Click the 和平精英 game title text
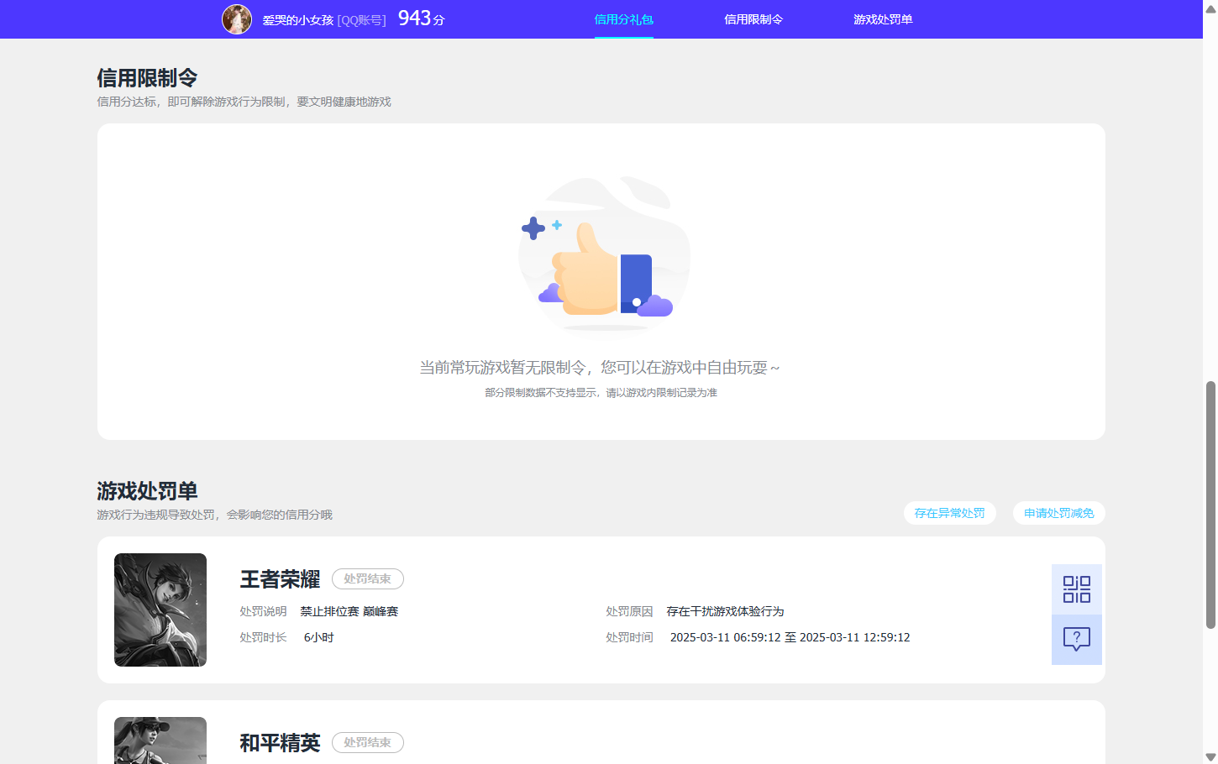The width and height of the screenshot is (1218, 764). tap(279, 742)
